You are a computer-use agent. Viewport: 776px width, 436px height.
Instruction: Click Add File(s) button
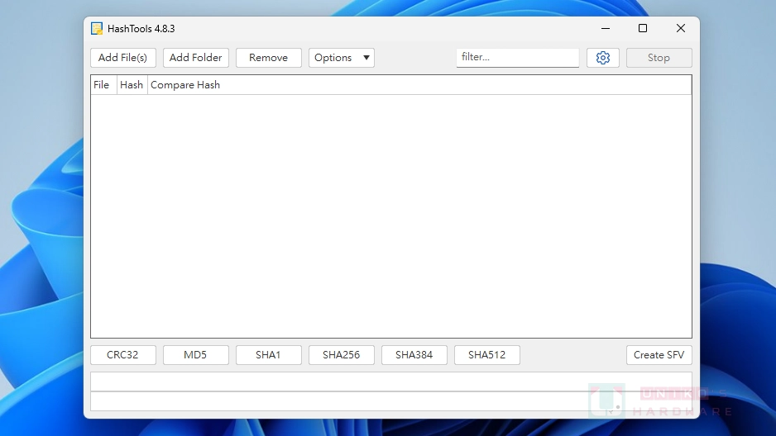(x=123, y=58)
